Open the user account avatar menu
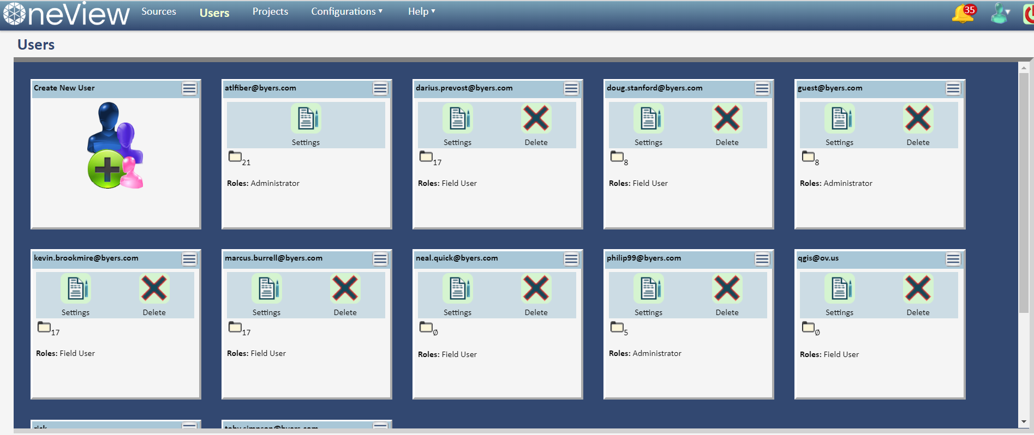Screen dimensions: 1034x435 click(x=1000, y=14)
